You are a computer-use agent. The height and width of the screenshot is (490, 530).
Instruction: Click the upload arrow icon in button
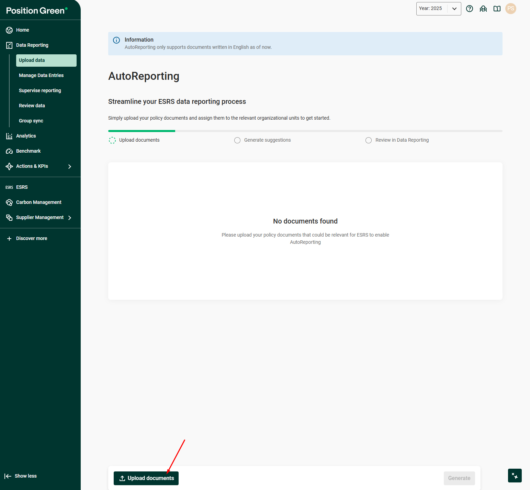pyautogui.click(x=122, y=478)
